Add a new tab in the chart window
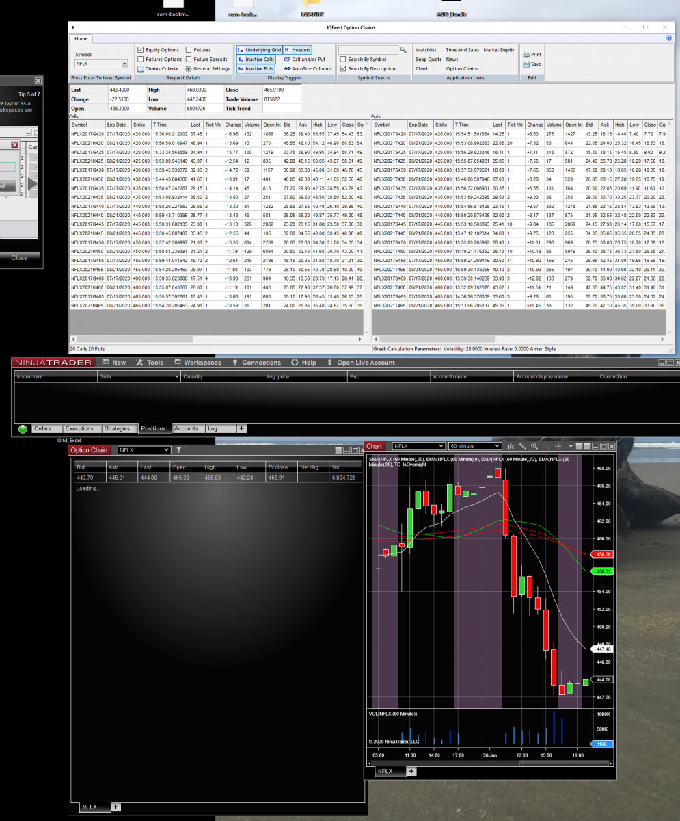 coord(411,771)
